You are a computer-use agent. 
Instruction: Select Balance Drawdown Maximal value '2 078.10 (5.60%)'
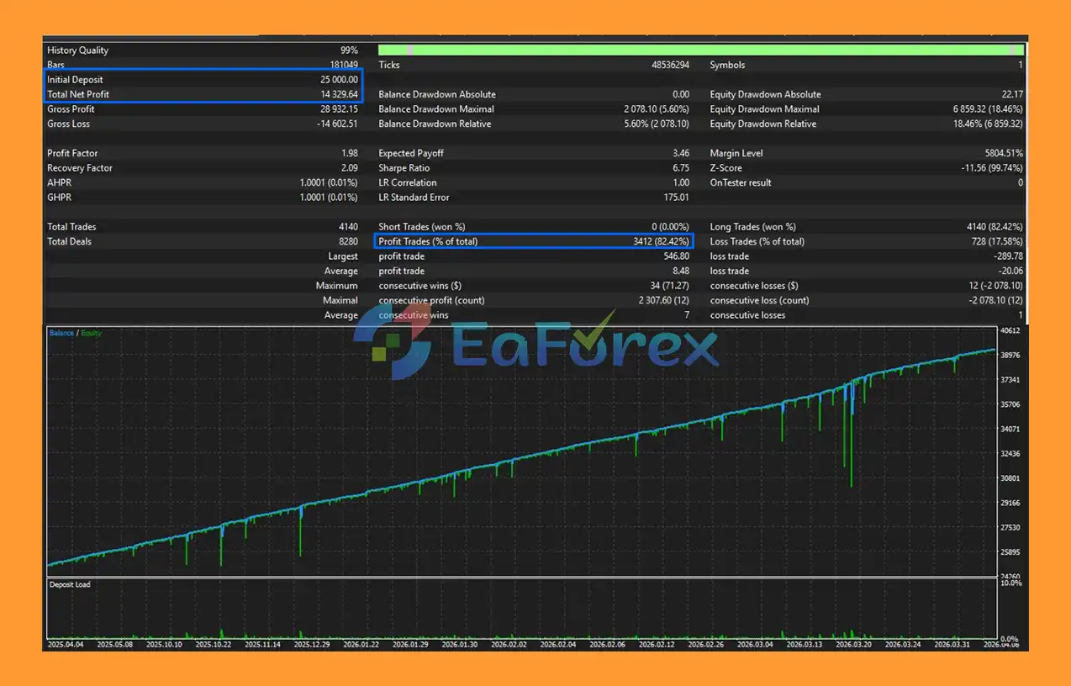(x=657, y=109)
